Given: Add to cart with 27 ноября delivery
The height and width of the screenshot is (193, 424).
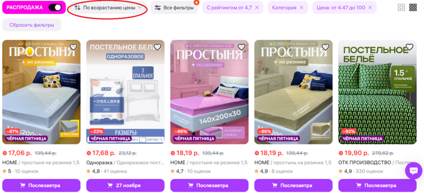Looking at the screenshot, I should [x=125, y=185].
